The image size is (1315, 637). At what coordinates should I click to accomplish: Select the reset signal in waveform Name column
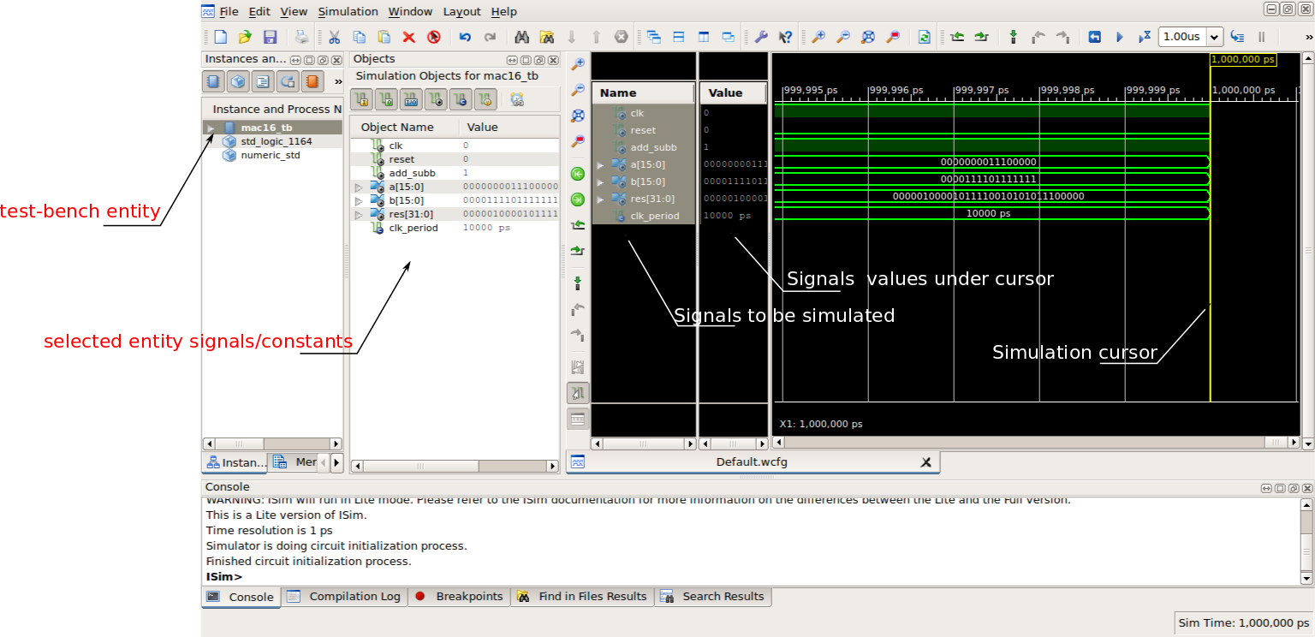[x=643, y=130]
